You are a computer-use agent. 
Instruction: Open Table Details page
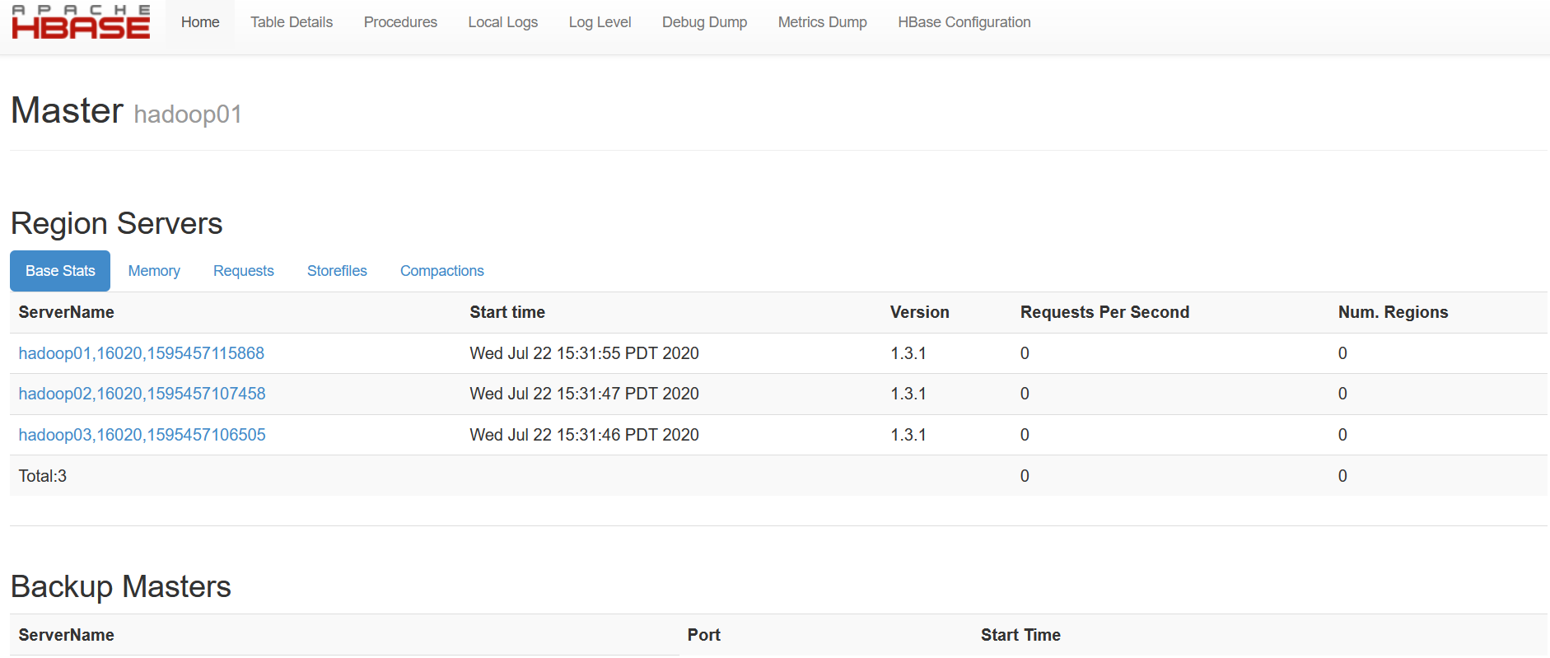tap(292, 22)
